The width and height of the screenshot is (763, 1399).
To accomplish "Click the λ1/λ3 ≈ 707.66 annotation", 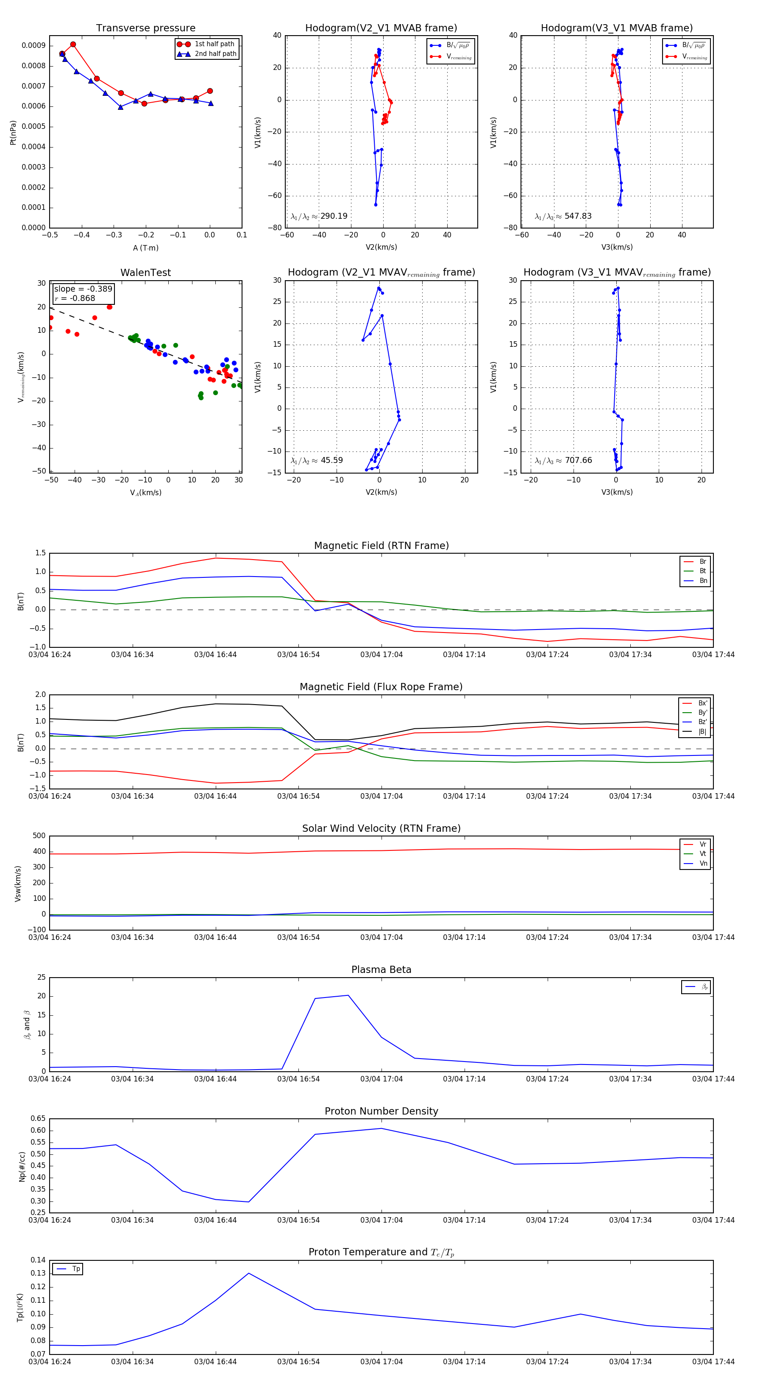I will pos(563,460).
